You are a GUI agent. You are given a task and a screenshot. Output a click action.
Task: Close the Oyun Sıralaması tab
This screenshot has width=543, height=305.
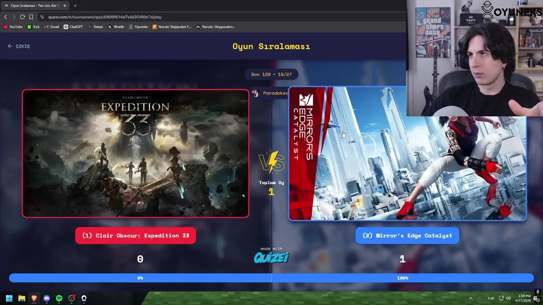pyautogui.click(x=65, y=6)
